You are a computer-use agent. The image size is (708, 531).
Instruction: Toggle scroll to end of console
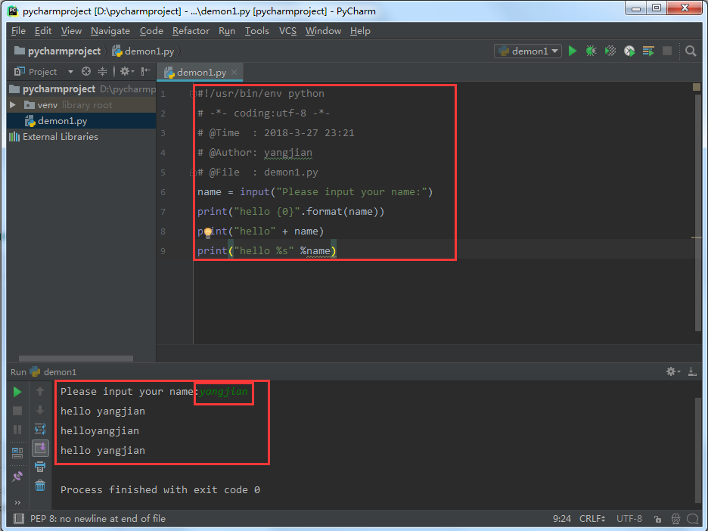(40, 448)
